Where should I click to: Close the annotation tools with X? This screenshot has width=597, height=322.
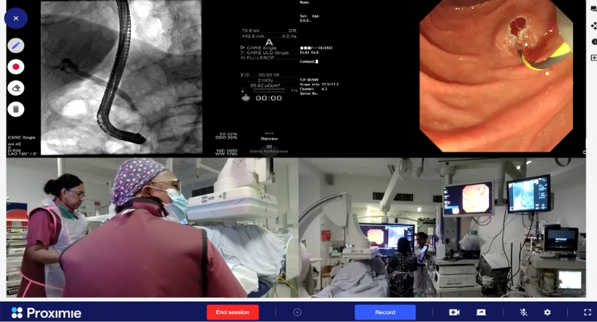[x=15, y=19]
